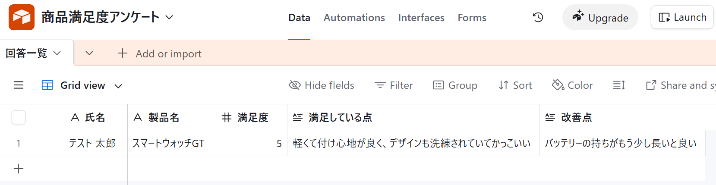This screenshot has height=185, width=716.
Task: Expand the 商品満足度アンケート base name dropdown
Action: (x=170, y=17)
